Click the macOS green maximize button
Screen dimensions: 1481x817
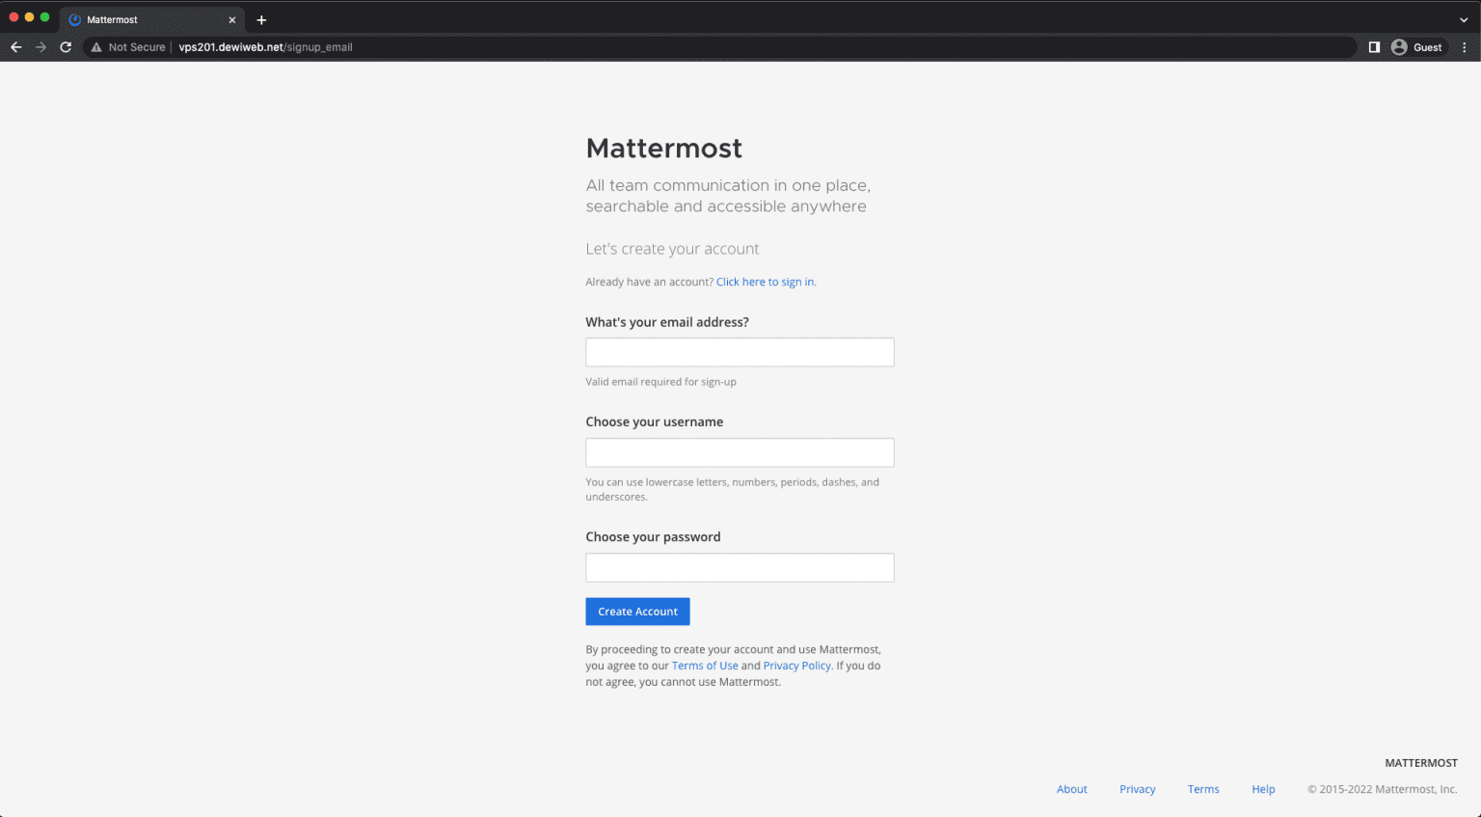click(x=44, y=17)
